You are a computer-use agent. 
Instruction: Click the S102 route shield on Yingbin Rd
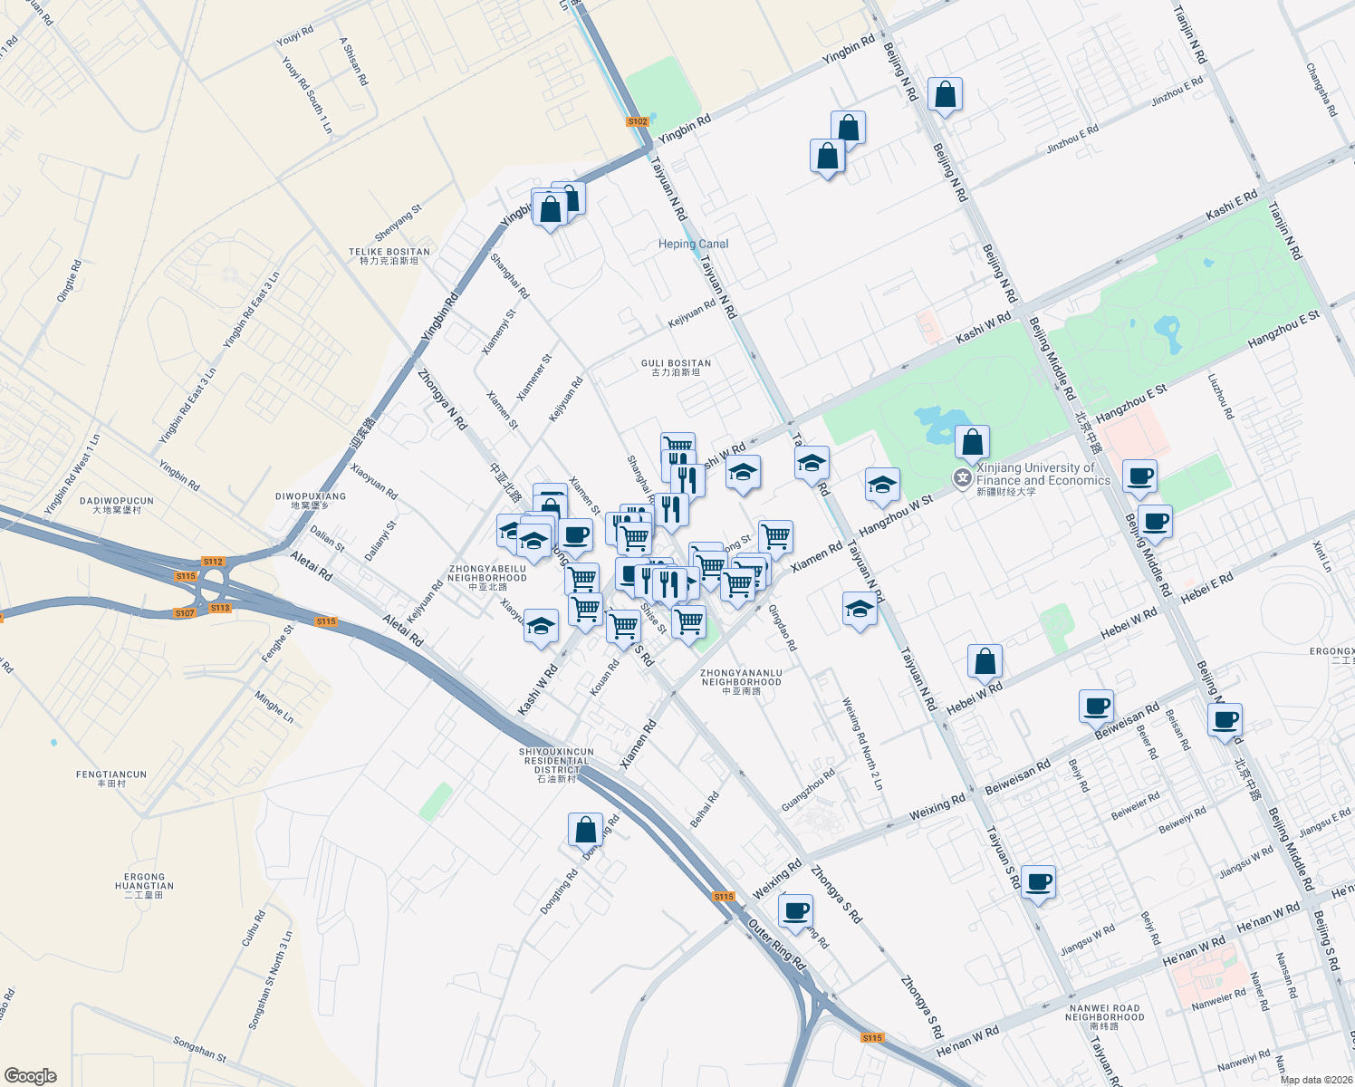click(638, 120)
